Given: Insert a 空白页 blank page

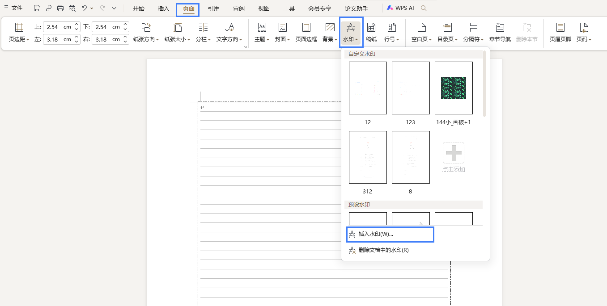Looking at the screenshot, I should click(x=422, y=33).
